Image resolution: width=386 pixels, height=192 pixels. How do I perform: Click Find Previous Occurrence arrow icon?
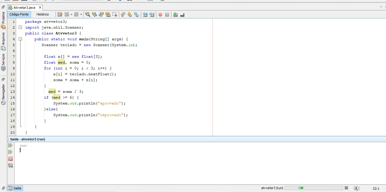click(95, 15)
